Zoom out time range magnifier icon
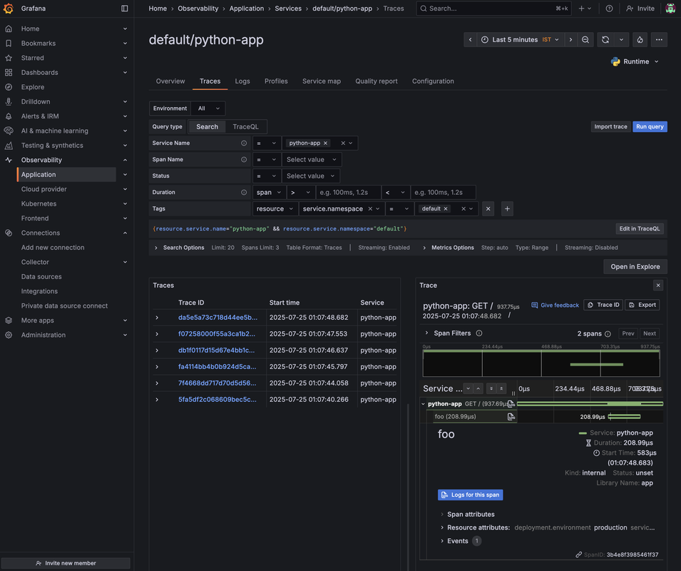This screenshot has height=571, width=681. 585,39
